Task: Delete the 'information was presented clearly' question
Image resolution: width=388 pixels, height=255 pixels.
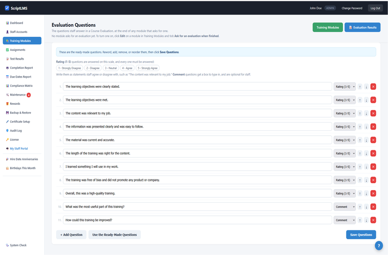Action: coord(373,127)
